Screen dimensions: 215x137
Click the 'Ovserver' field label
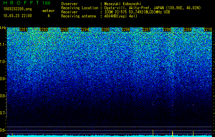coord(69,4)
